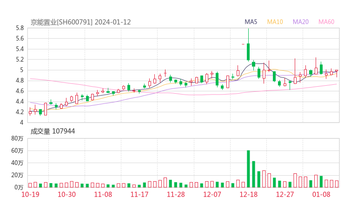This screenshot has width=344, height=205.
Task: Click the 60万 volume axis label
Action: pos(17,150)
